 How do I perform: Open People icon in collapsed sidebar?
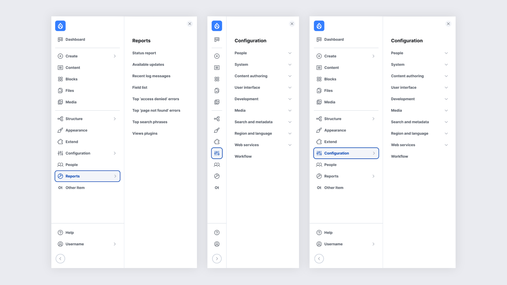[x=217, y=165]
